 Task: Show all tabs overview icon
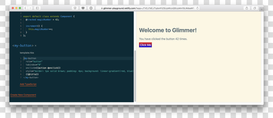[254, 8]
